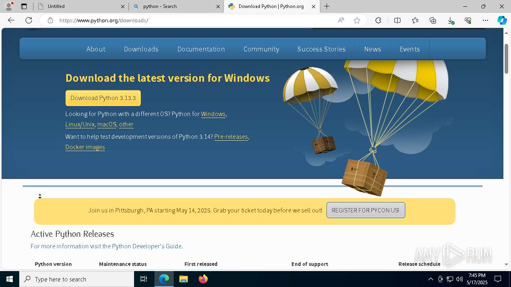The height and width of the screenshot is (287, 511).
Task: Click the First released column header
Action: point(201,264)
